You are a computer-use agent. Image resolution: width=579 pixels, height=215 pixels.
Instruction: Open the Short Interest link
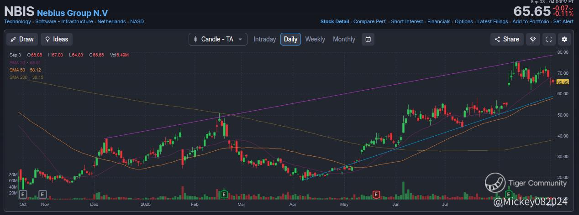[x=407, y=21]
